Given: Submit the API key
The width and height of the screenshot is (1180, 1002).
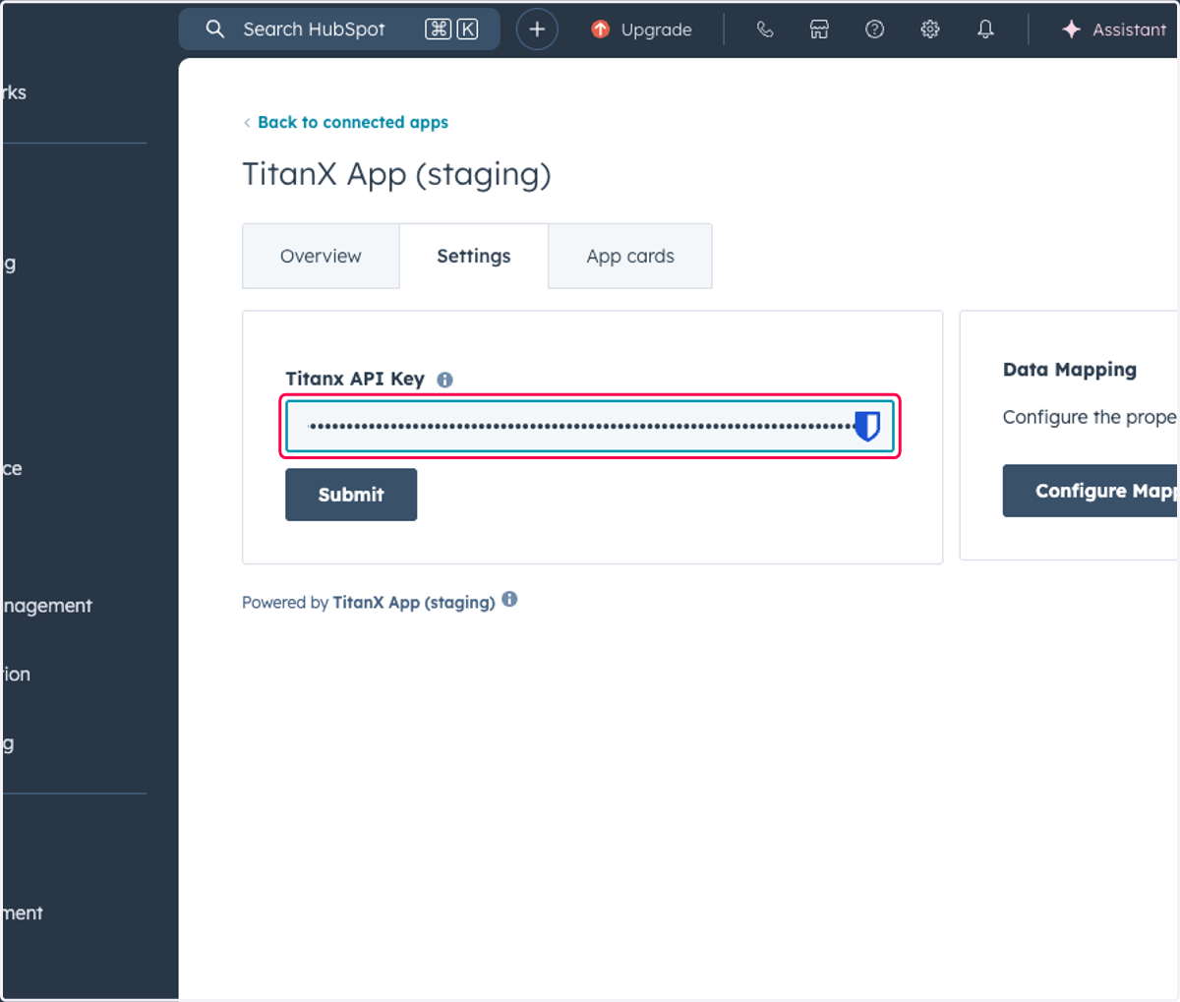Looking at the screenshot, I should (351, 495).
